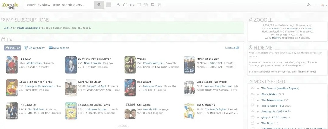Viewport: 328px width, 129px height.
Task: Open the Books category icon in top bar
Action: pyautogui.click(x=146, y=5)
